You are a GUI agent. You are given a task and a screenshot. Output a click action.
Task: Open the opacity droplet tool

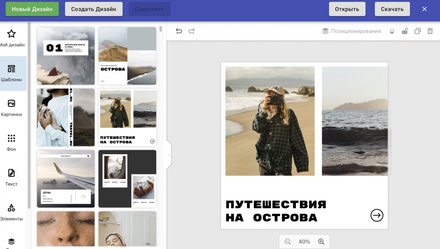[392, 31]
